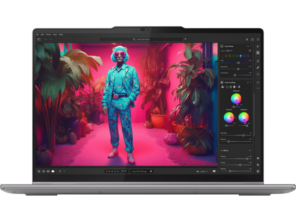
Task: Open the Photo menu
Action: (48, 34)
